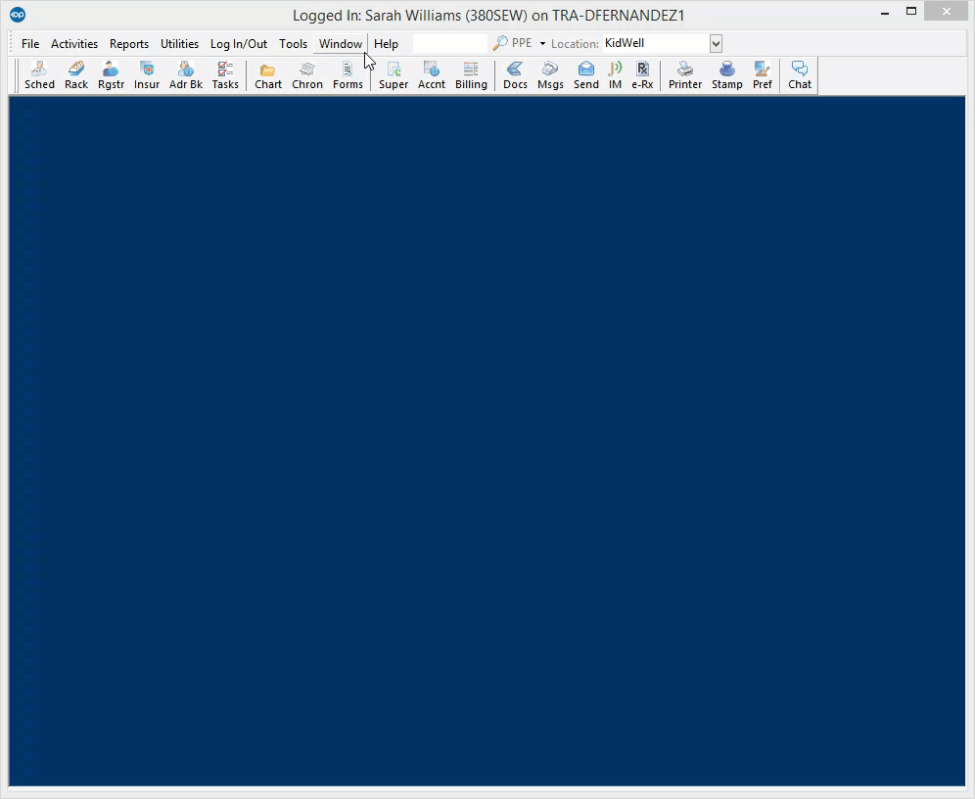Click the KidWell location text field
975x799 pixels.
(656, 43)
